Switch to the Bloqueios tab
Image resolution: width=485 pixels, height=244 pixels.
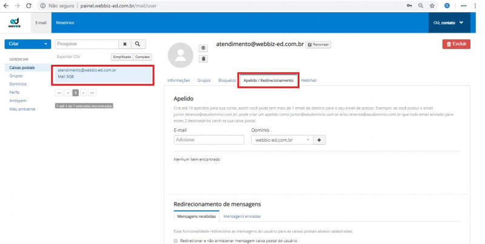point(226,81)
